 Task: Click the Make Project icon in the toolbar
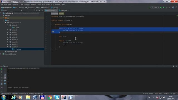coord(150,7)
